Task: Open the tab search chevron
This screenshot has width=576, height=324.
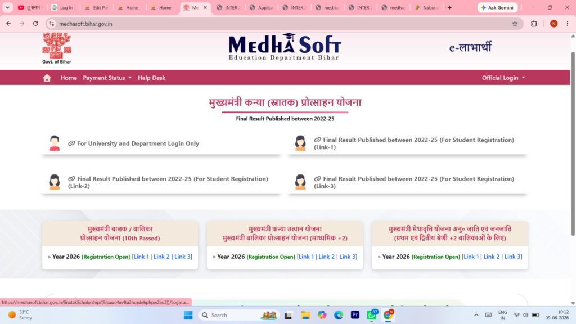Action: pyautogui.click(x=7, y=7)
